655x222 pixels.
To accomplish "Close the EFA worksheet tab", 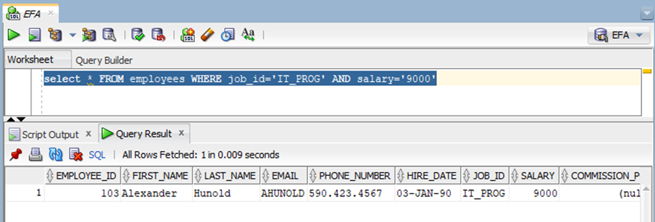I will click(x=51, y=12).
